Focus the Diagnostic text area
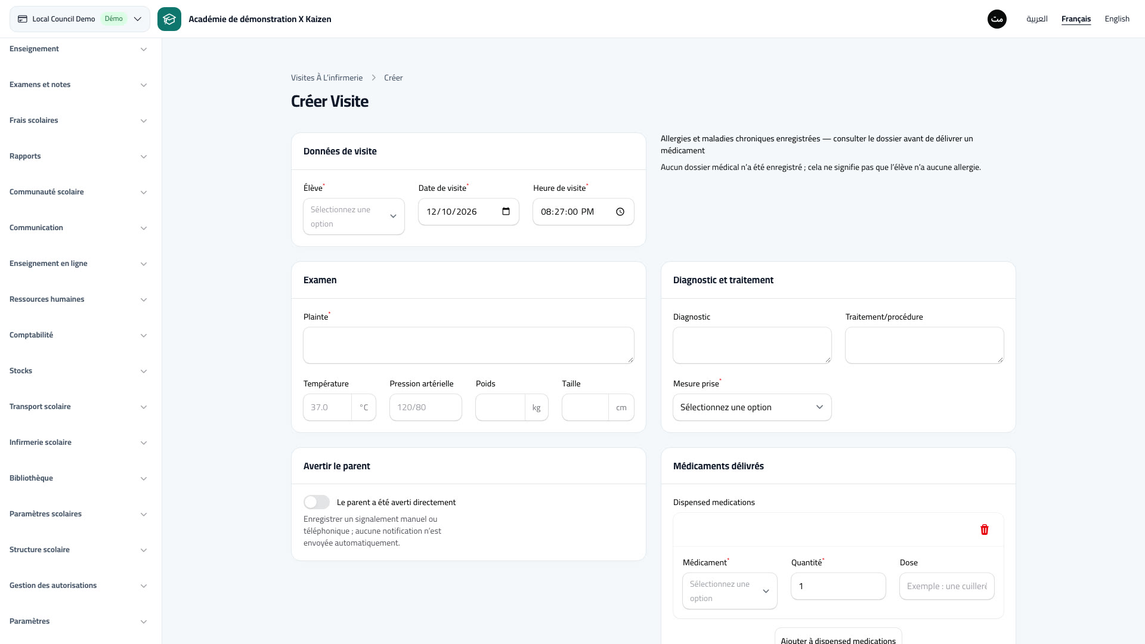Image resolution: width=1145 pixels, height=644 pixels. point(752,345)
